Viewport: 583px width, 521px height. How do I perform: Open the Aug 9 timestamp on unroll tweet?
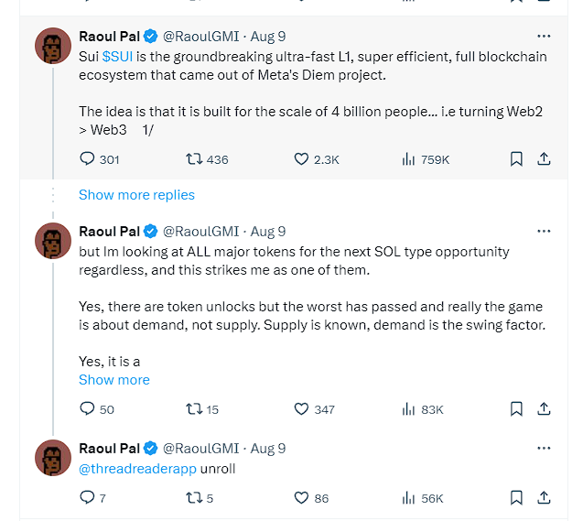click(x=268, y=449)
